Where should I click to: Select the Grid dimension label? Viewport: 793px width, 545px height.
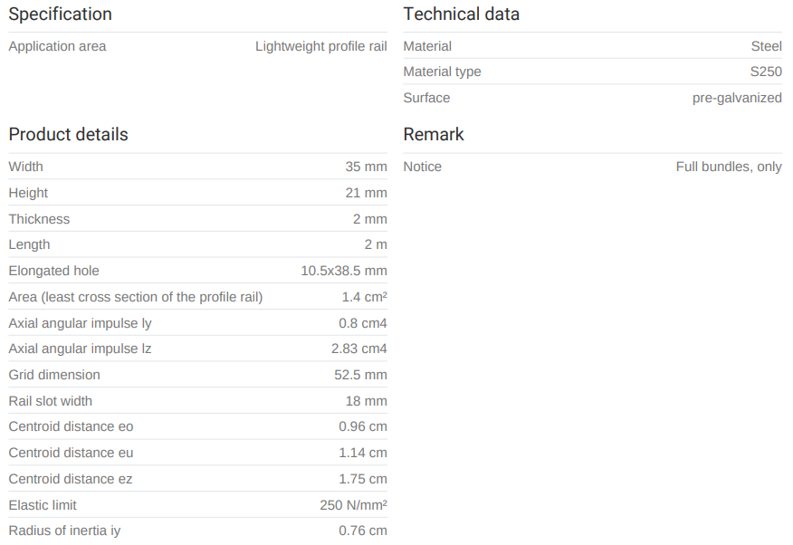point(54,375)
